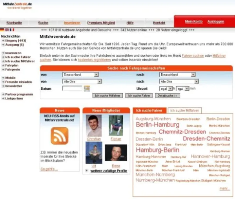This screenshot has width=235, height=199.
Task: Open Christian's profile photo thumbnail
Action: click(94, 126)
